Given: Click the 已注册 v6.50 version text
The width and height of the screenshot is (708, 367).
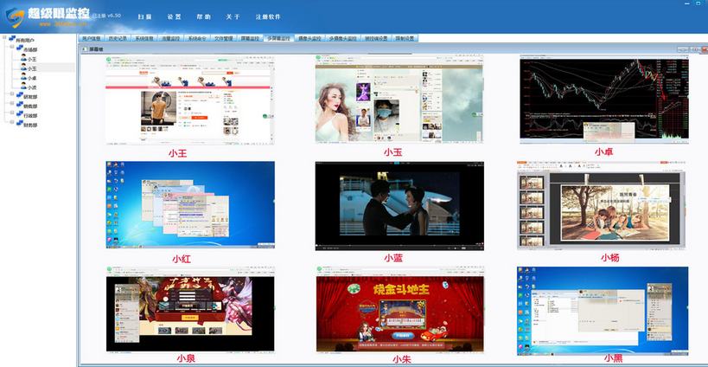Looking at the screenshot, I should (x=106, y=16).
